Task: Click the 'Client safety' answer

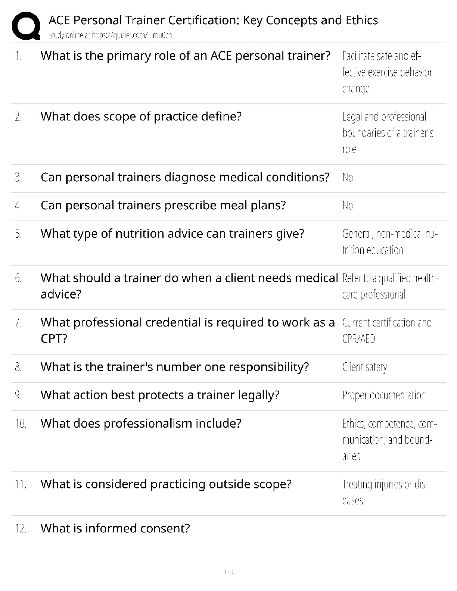Action: (364, 367)
